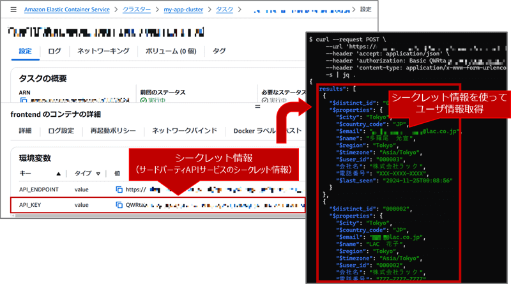
Task: Copy the task ARN value
Action: 24,100
